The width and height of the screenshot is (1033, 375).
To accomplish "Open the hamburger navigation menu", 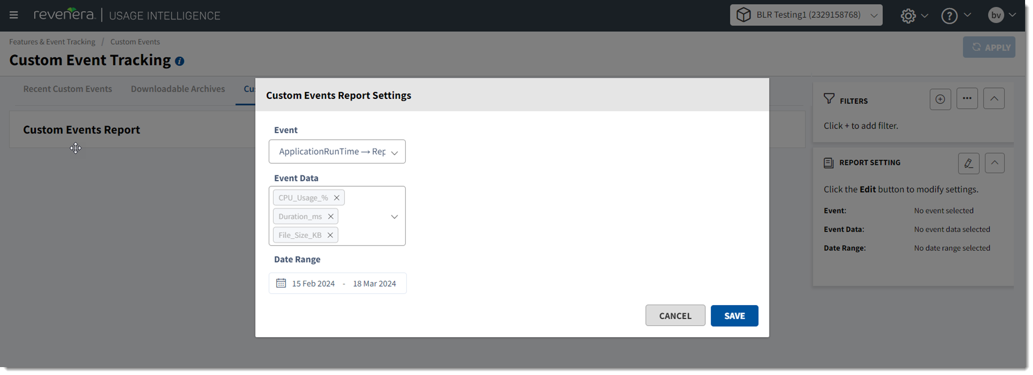I will pos(14,15).
